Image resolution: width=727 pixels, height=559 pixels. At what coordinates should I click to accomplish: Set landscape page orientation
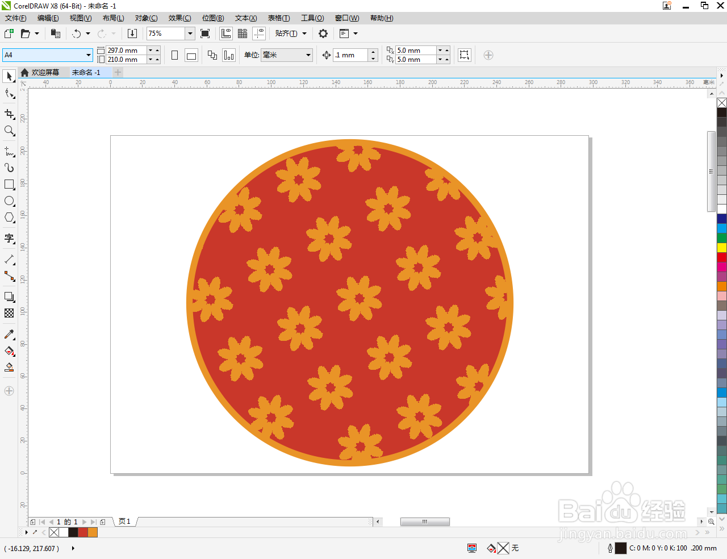click(191, 55)
